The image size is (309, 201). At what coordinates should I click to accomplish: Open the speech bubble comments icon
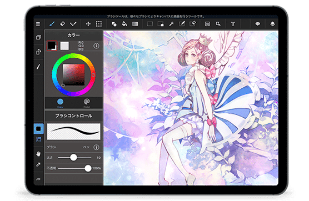[257, 24]
